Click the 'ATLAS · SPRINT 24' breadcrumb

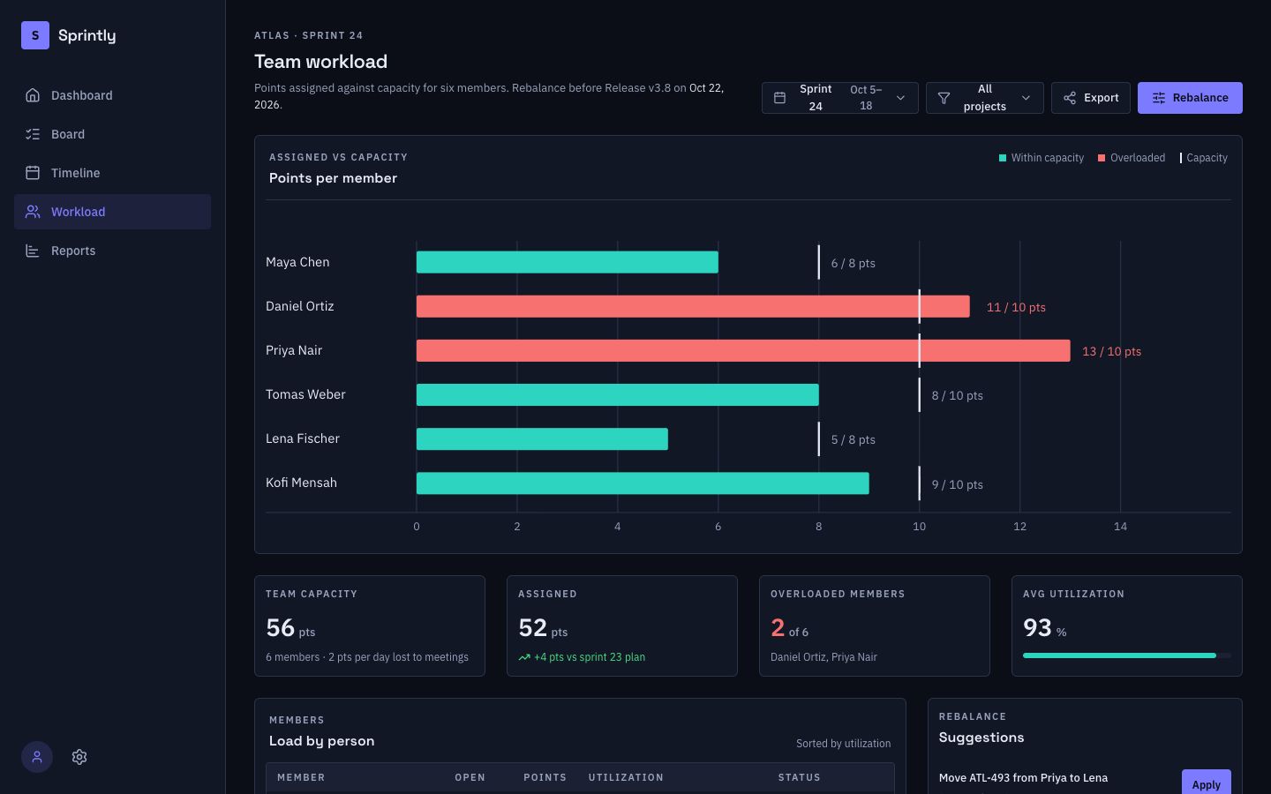tap(308, 35)
